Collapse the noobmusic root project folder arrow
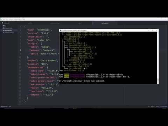Image resolution: width=168 pixels, height=126 pixels. coord(1,23)
